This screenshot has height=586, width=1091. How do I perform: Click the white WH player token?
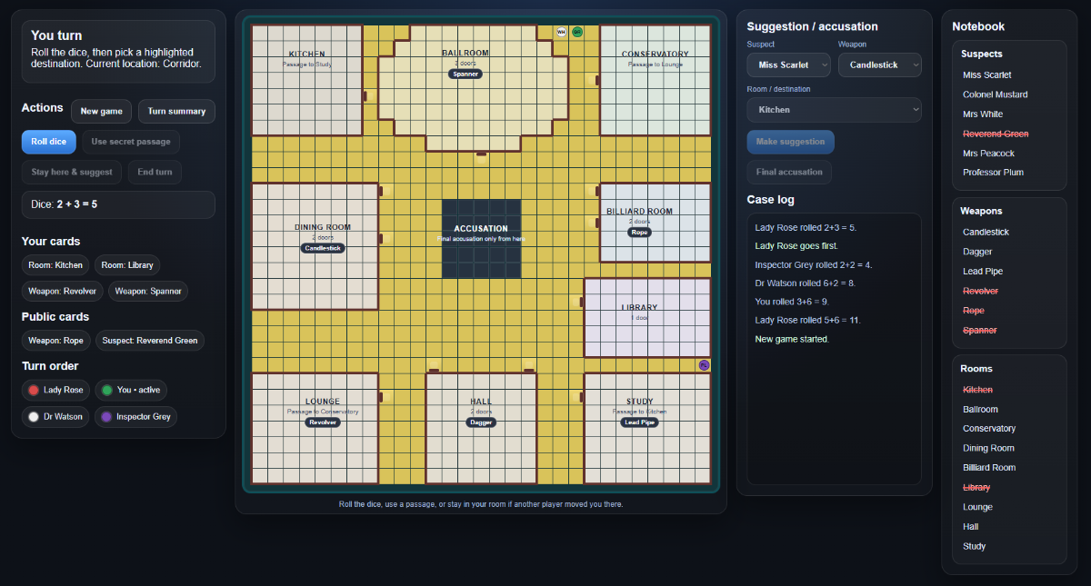click(561, 32)
